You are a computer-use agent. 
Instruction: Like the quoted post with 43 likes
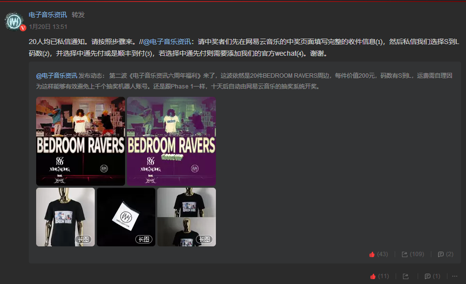coord(379,254)
